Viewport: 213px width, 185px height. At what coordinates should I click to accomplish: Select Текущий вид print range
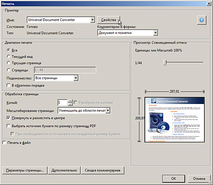9,57
